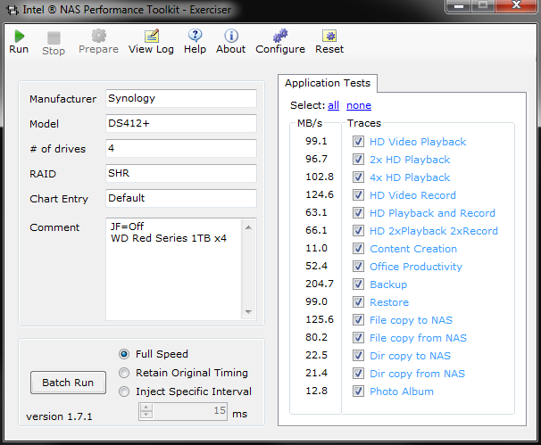The image size is (541, 445).
Task: Switch to the Application Tests tab
Action: pyautogui.click(x=328, y=84)
